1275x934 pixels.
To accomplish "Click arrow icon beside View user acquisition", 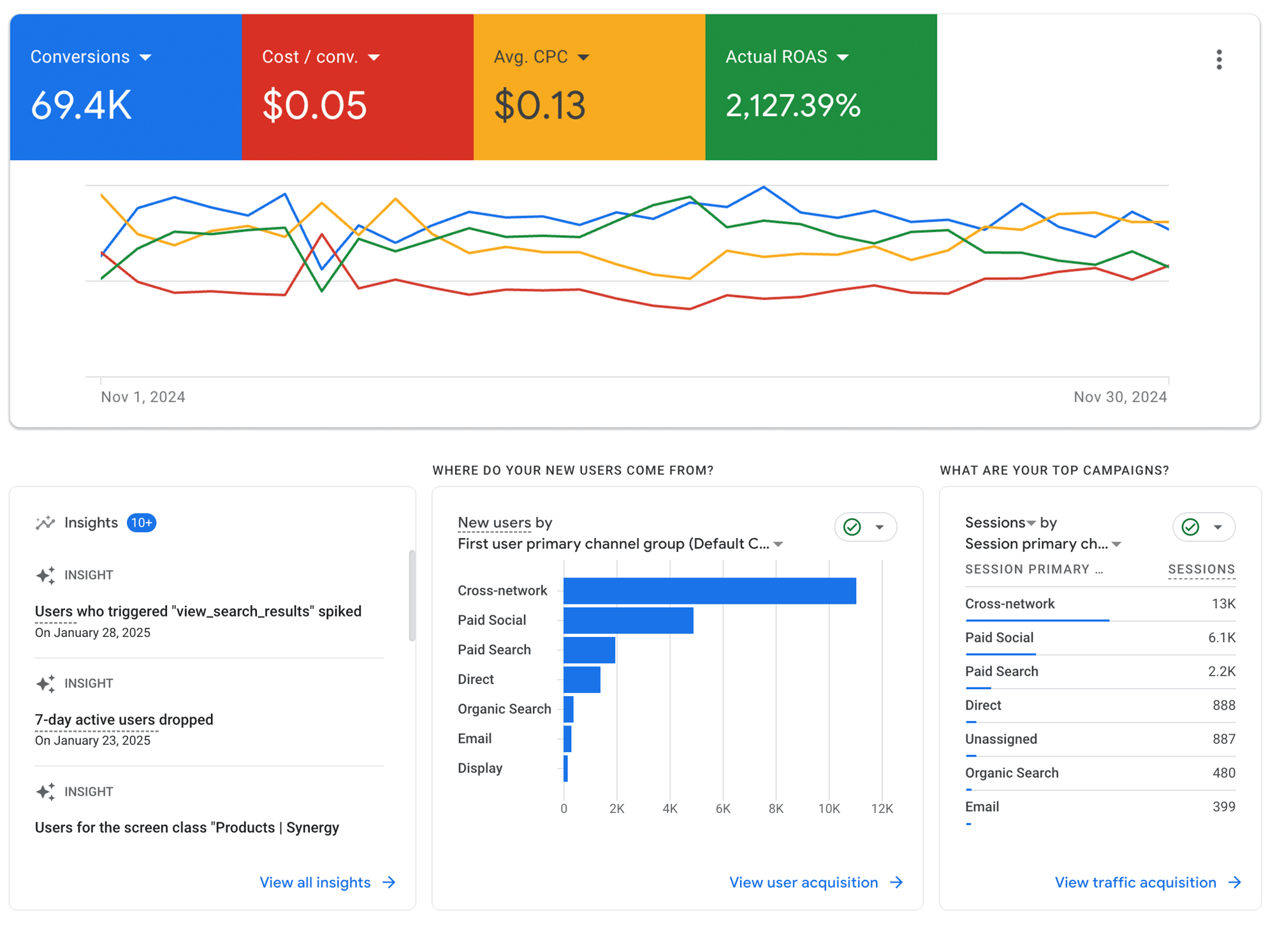I will tap(896, 882).
